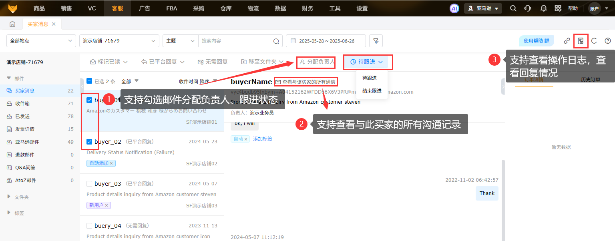The image size is (615, 241).
Task: Open customer support headset icon
Action: pos(528,8)
